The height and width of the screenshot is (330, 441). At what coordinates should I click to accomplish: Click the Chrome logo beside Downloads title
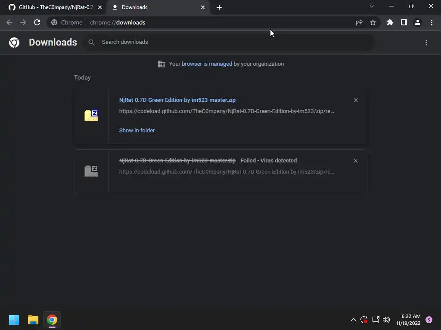point(14,43)
